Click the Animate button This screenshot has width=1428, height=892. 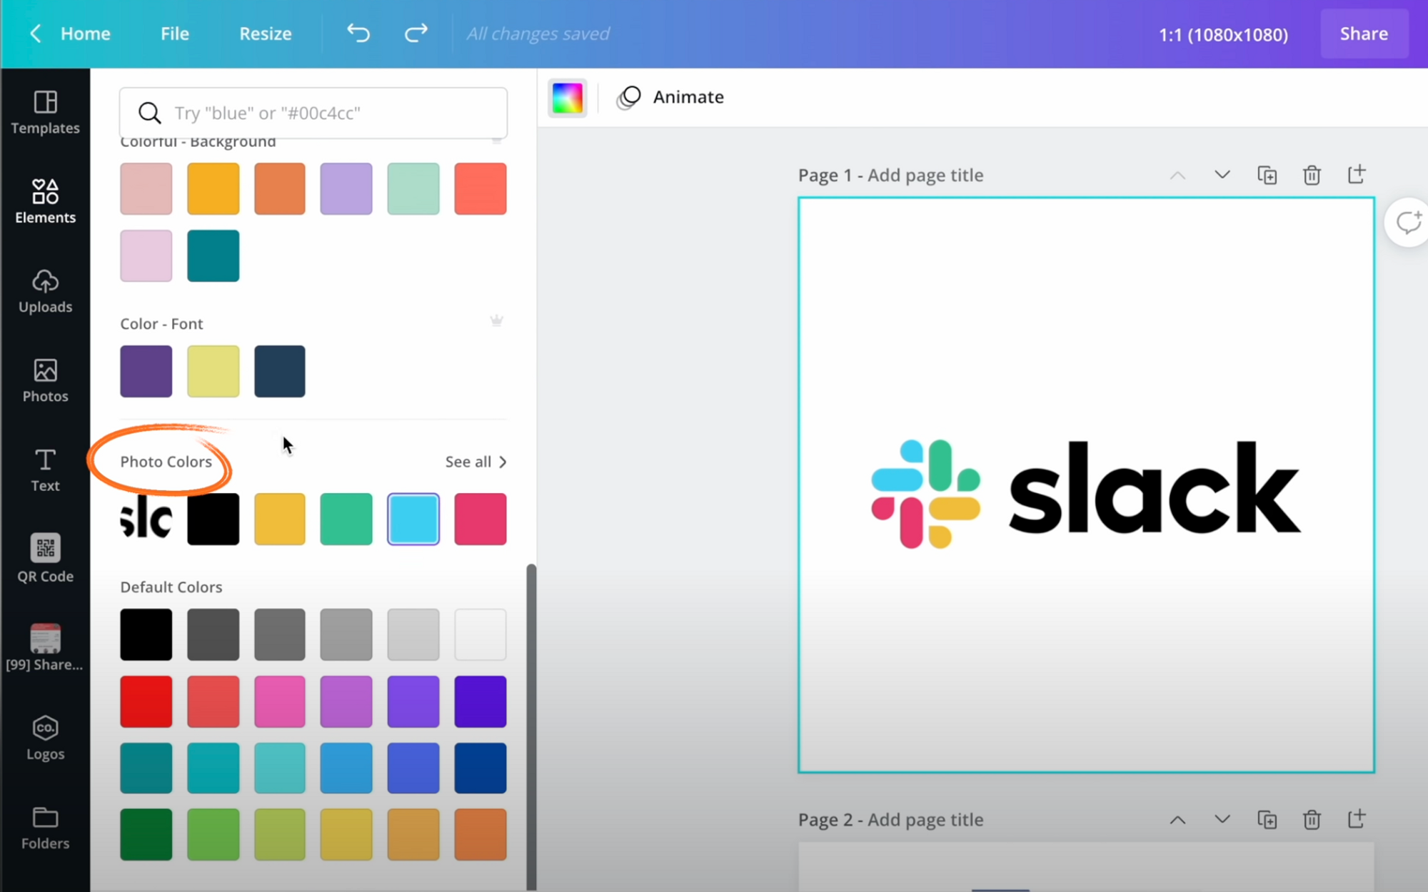click(670, 97)
